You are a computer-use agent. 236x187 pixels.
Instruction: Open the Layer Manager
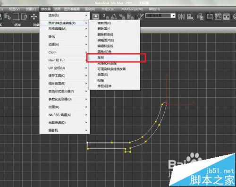point(200,17)
